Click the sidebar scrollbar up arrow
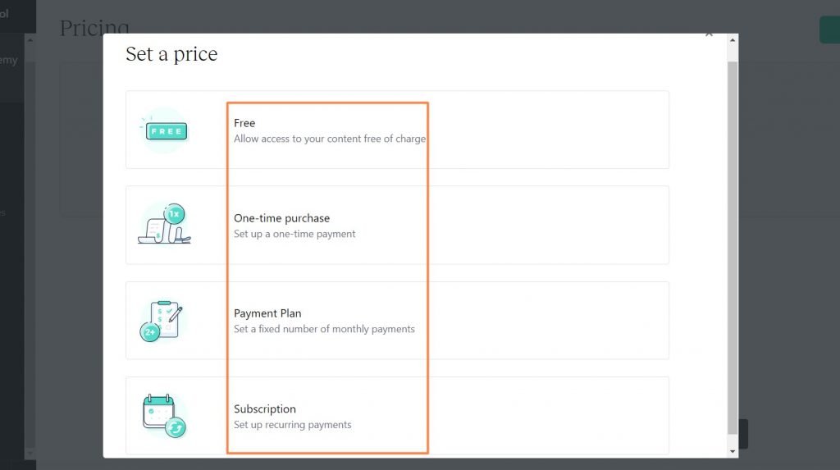 pos(30,39)
